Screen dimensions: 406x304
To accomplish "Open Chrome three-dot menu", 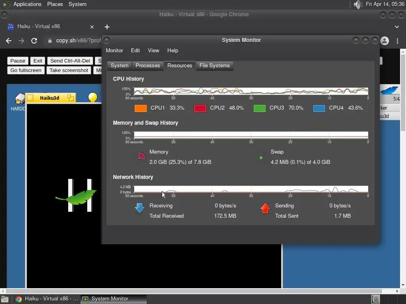I will pos(397,41).
